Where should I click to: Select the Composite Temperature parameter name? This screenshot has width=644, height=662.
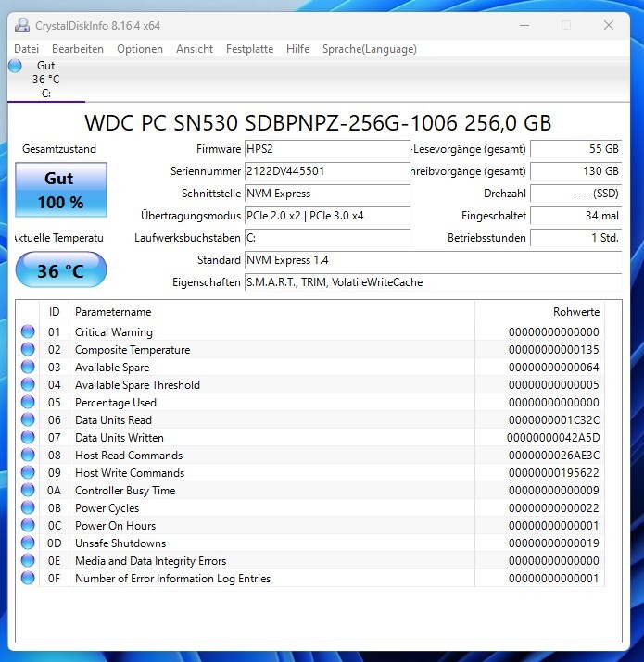(133, 350)
